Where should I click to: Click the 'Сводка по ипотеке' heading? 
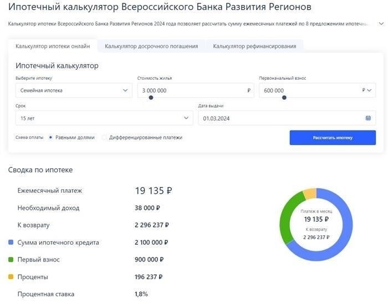pos(40,170)
